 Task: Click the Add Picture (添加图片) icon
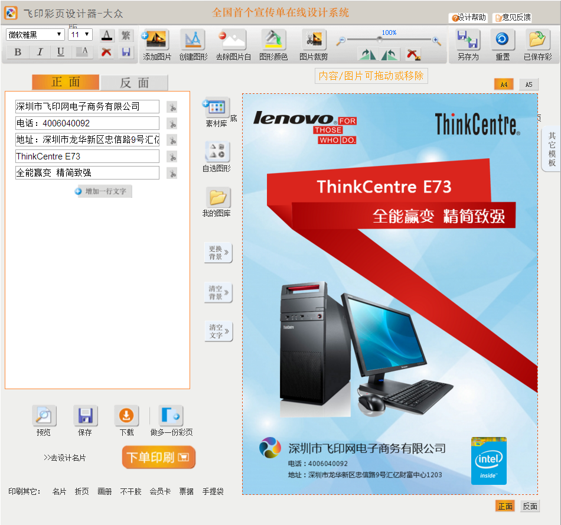[156, 41]
